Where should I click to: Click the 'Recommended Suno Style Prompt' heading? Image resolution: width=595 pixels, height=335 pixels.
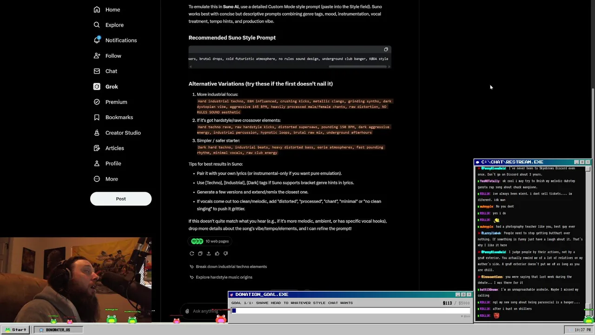point(232,38)
